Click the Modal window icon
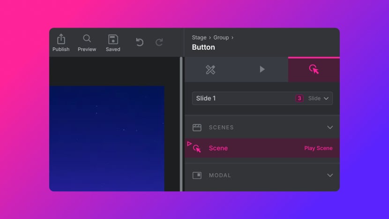 (x=197, y=175)
